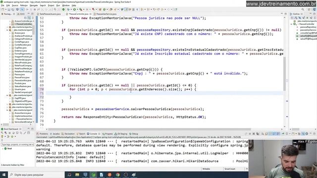Open the Run dropdown arrow in toolbar
Image resolution: width=317 pixels, height=178 pixels.
(77, 9)
